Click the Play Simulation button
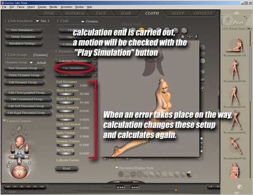Screen dimensions: 253x195 [73, 68]
